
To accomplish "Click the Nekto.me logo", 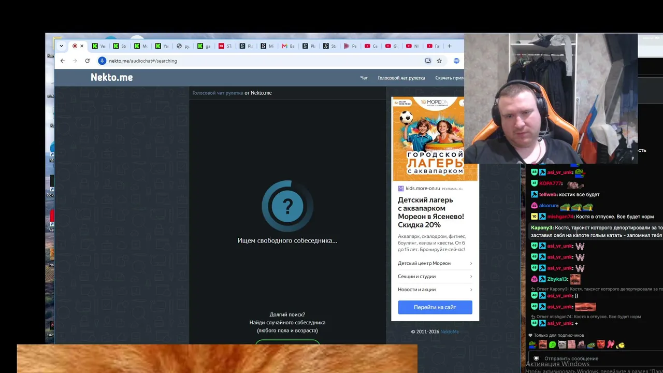I will click(x=112, y=77).
